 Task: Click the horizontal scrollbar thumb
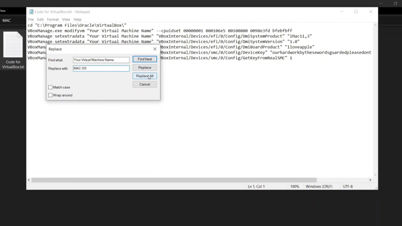point(173,180)
